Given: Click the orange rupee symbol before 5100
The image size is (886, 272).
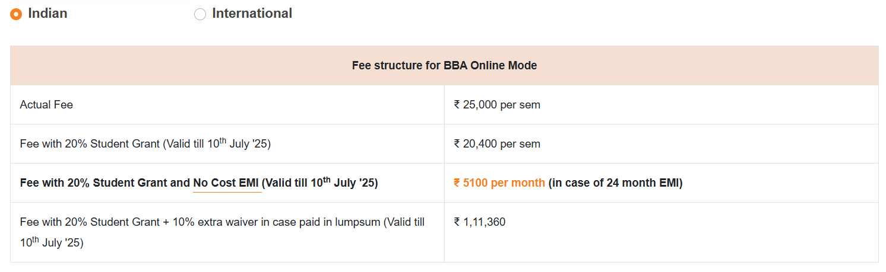Looking at the screenshot, I should [x=457, y=183].
